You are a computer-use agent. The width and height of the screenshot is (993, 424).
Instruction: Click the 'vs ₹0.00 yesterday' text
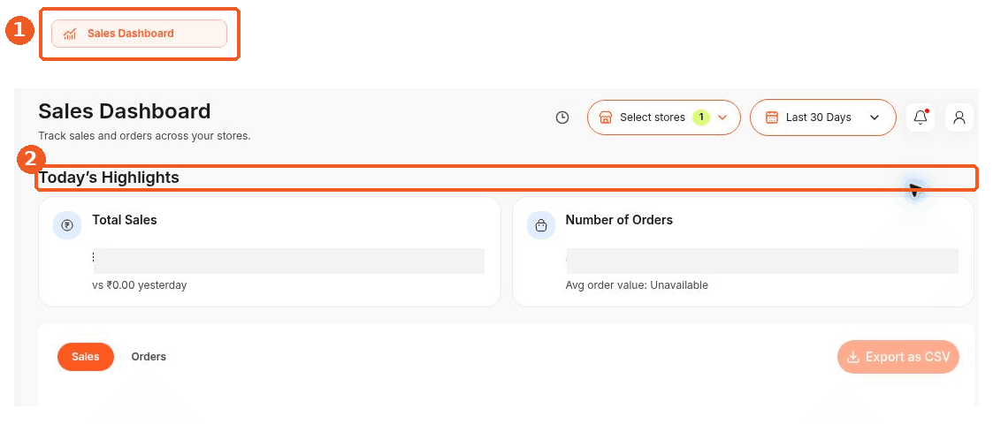click(140, 285)
